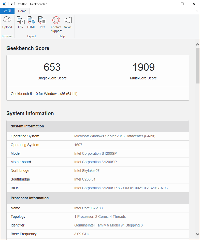The height and width of the screenshot is (240, 200).
Task: Click the BIOS version string
Action: pos(121,188)
